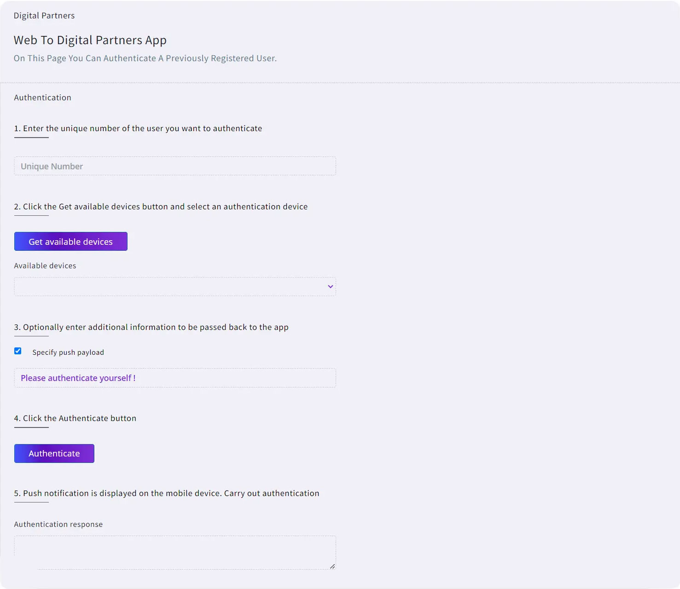The width and height of the screenshot is (680, 589).
Task: Click the Specify push payload label text
Action: point(68,352)
